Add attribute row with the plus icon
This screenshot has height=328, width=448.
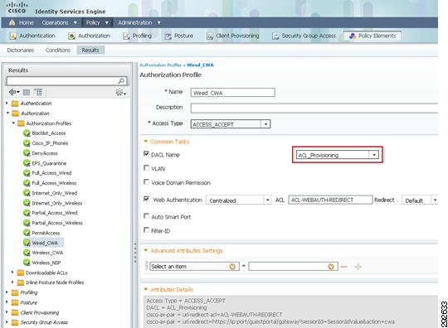[358, 267]
